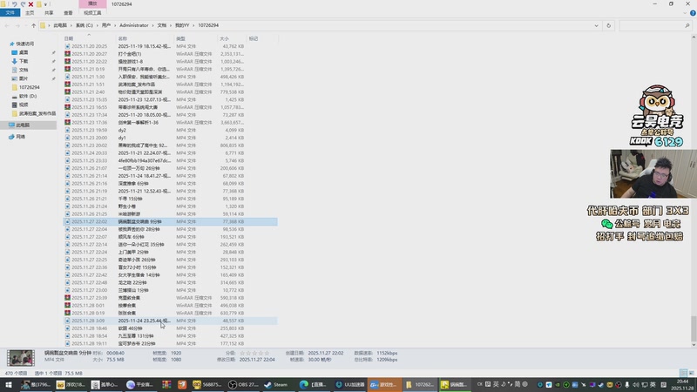Click the 我的YY breadcrumb segment

click(182, 26)
